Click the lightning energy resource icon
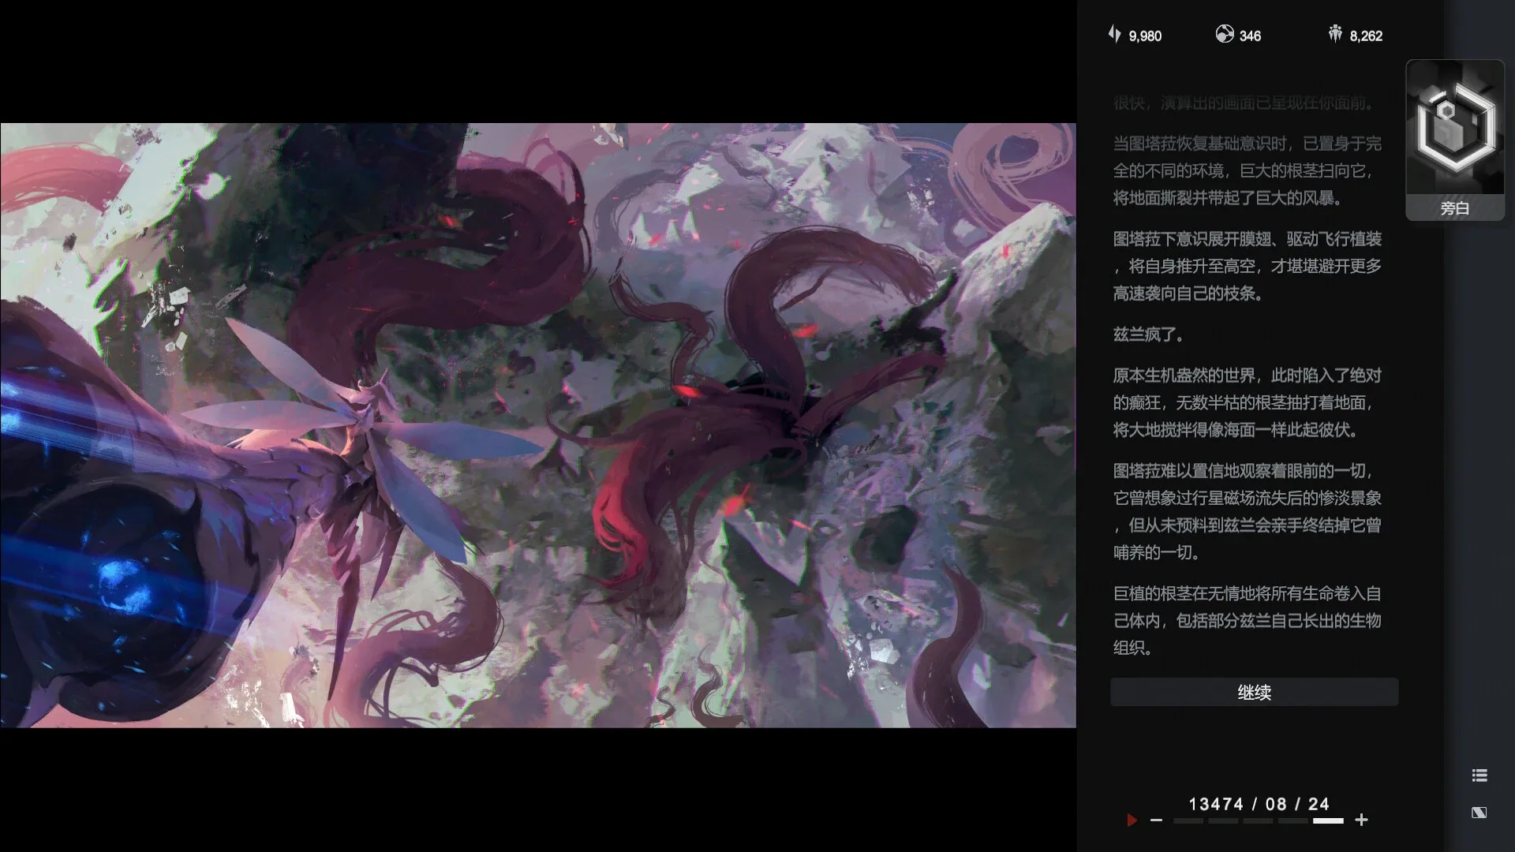Image resolution: width=1515 pixels, height=852 pixels. click(x=1115, y=35)
